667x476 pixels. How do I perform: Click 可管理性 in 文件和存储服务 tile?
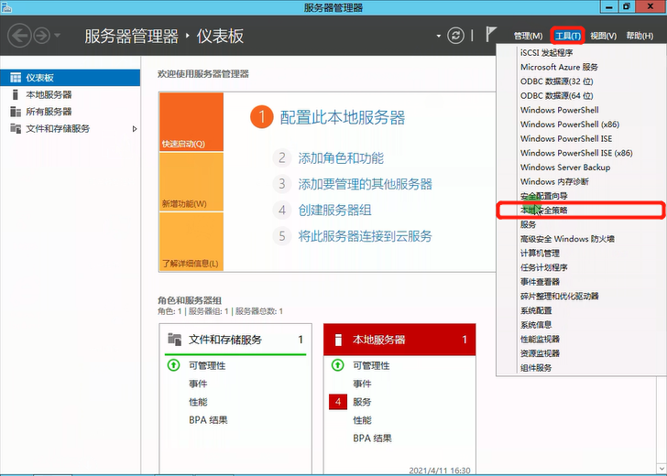pos(207,365)
